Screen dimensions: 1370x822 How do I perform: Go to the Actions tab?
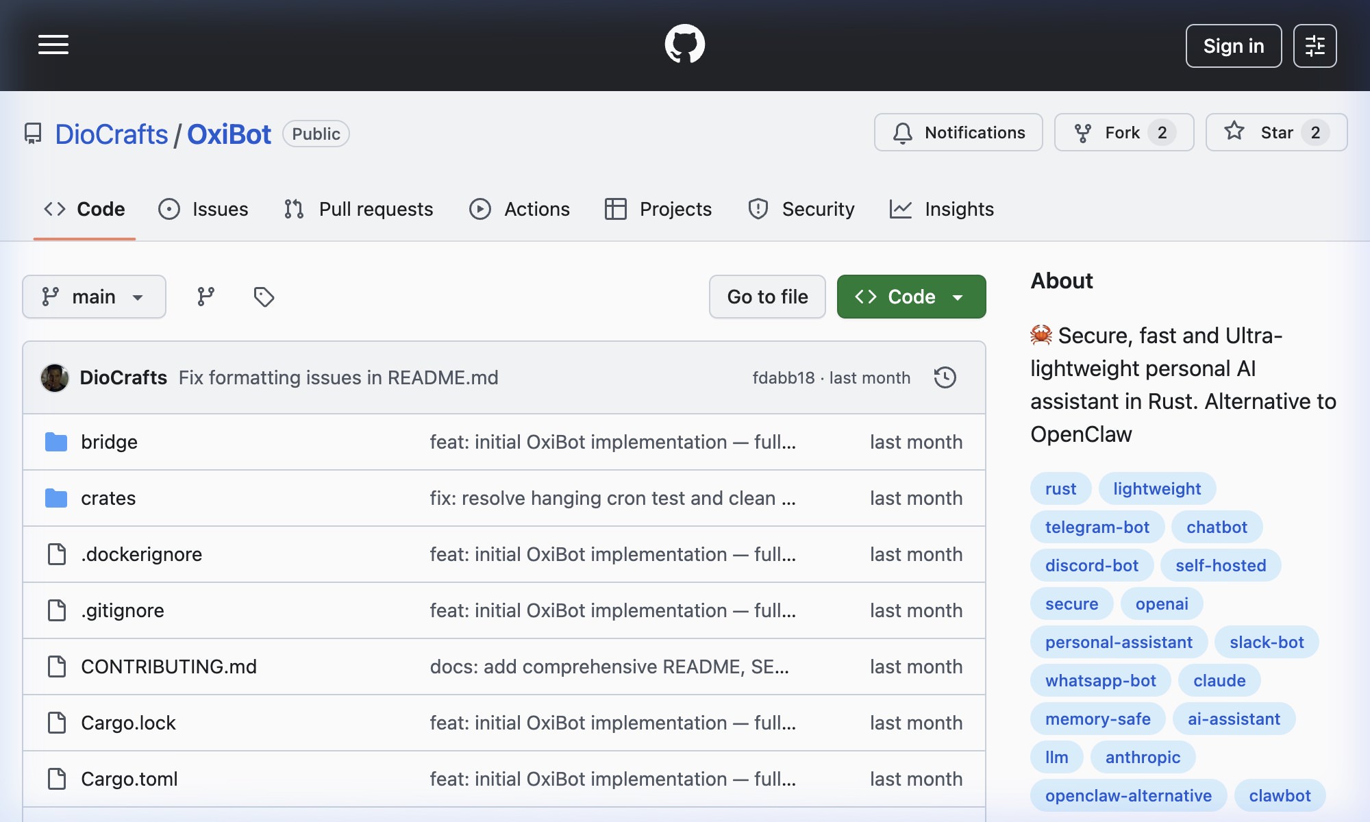click(519, 209)
